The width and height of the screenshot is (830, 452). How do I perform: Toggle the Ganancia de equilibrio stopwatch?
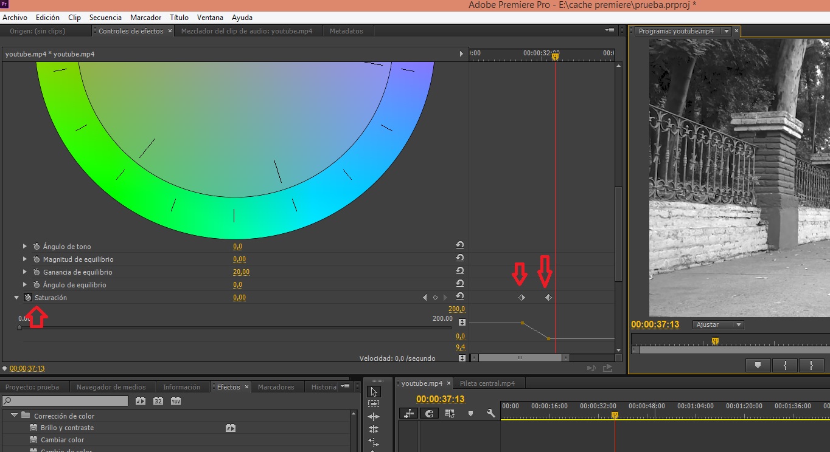tap(37, 272)
